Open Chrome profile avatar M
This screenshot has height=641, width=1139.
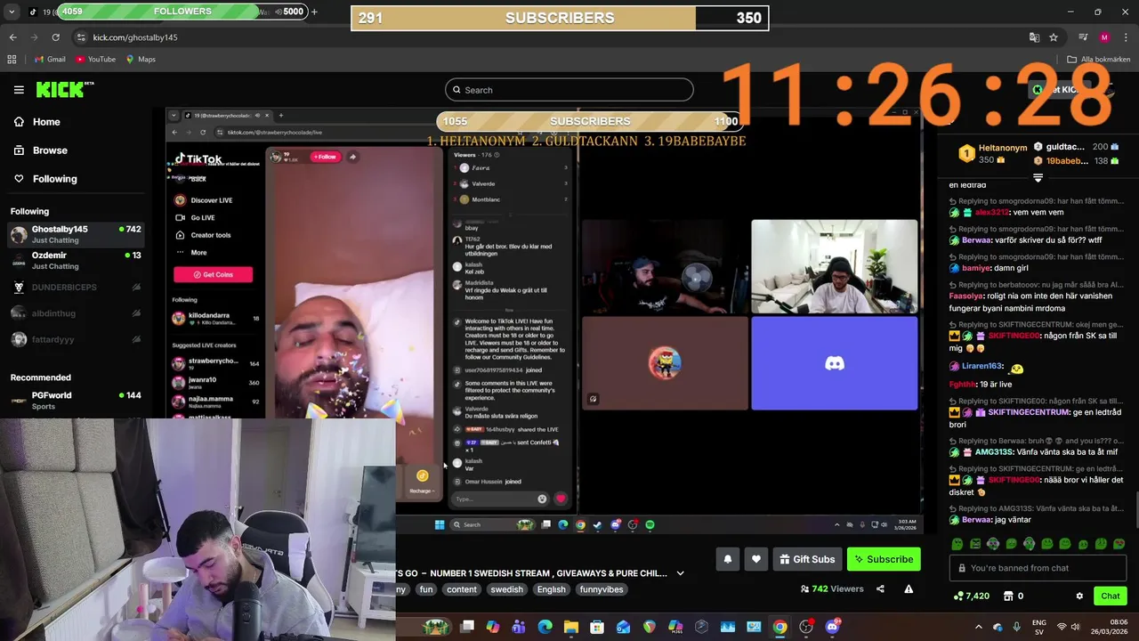click(x=1104, y=37)
